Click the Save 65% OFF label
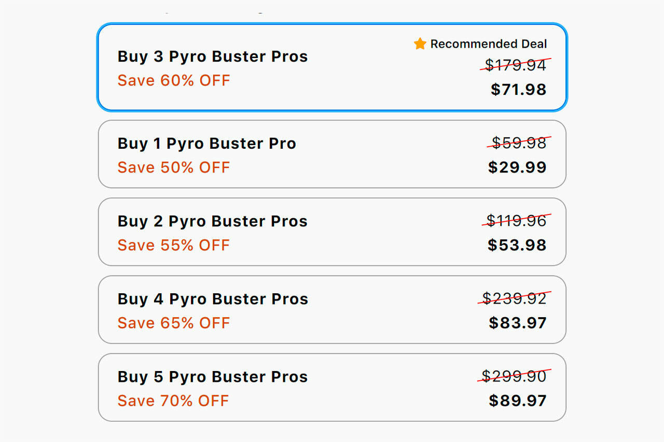The width and height of the screenshot is (664, 442). pos(173,323)
